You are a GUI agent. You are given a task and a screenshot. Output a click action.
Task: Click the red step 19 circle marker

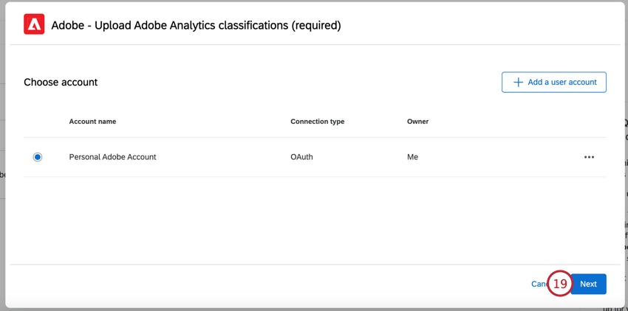click(x=559, y=284)
